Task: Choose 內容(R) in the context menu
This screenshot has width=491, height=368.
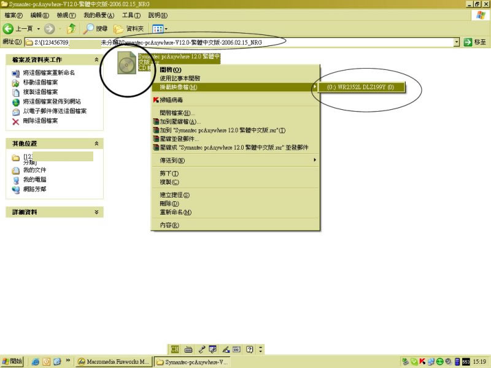Action: 236,225
